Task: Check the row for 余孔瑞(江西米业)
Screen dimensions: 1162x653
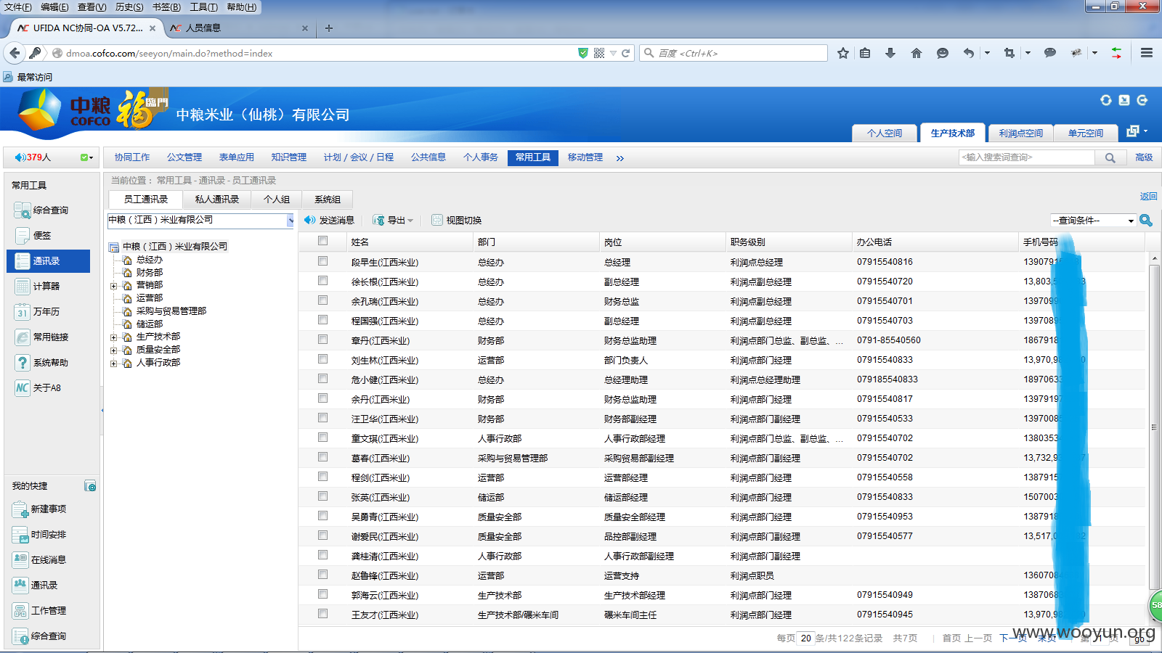Action: (322, 300)
